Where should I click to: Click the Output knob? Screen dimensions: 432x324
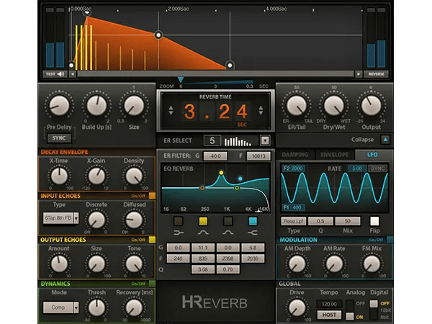click(x=371, y=106)
